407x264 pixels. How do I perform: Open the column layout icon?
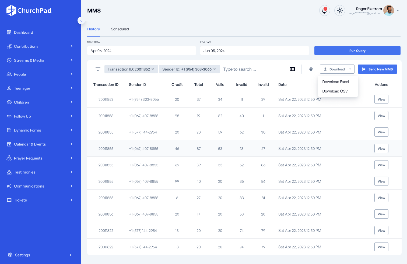coord(292,69)
